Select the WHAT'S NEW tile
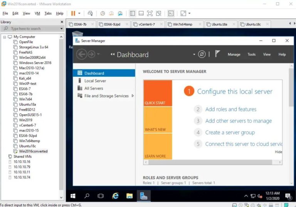 pyautogui.click(x=158, y=120)
